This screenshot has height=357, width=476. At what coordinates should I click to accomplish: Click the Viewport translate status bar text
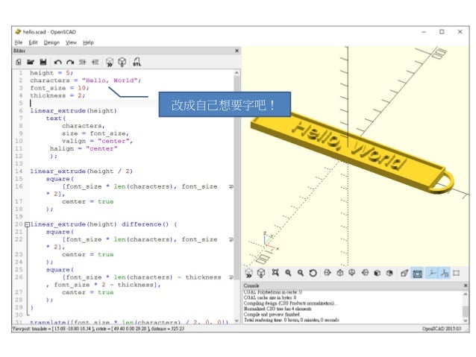pyautogui.click(x=98, y=329)
